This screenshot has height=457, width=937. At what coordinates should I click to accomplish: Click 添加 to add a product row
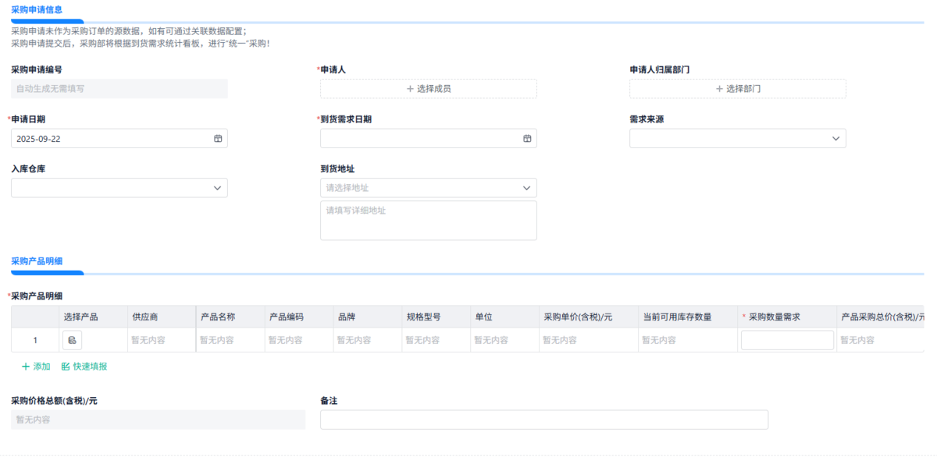[36, 367]
